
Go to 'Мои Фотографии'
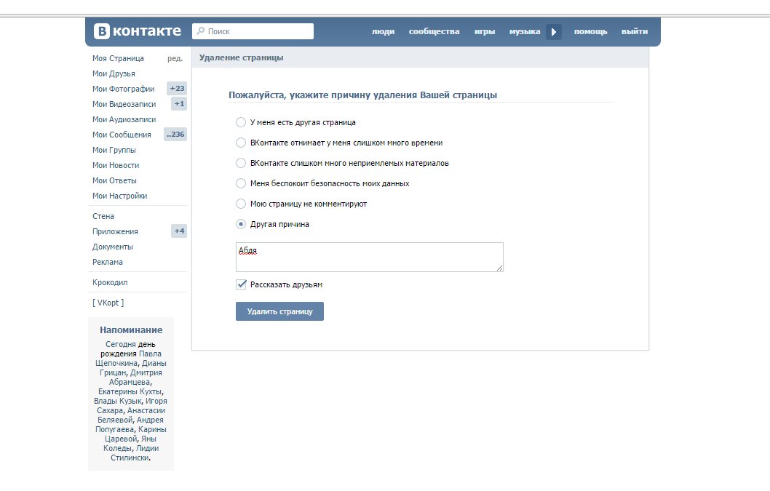coord(123,89)
